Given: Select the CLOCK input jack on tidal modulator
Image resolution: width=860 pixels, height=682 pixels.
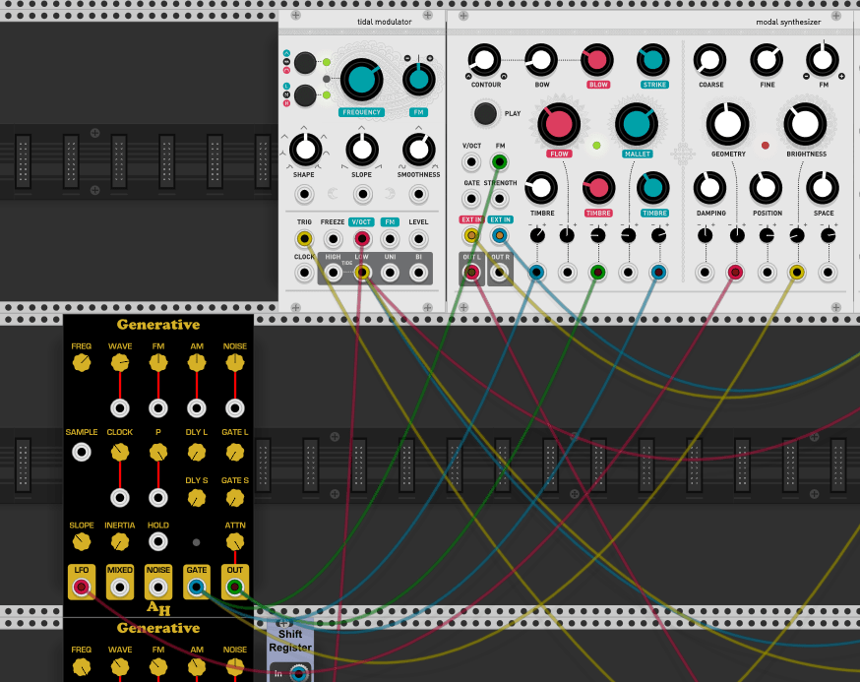Looking at the screenshot, I should pyautogui.click(x=305, y=273).
